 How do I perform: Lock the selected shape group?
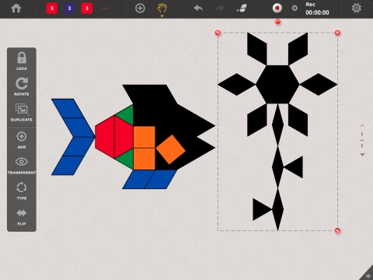tap(22, 61)
